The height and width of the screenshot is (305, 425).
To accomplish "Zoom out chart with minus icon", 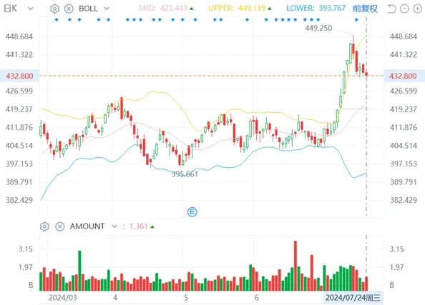I will [404, 9].
